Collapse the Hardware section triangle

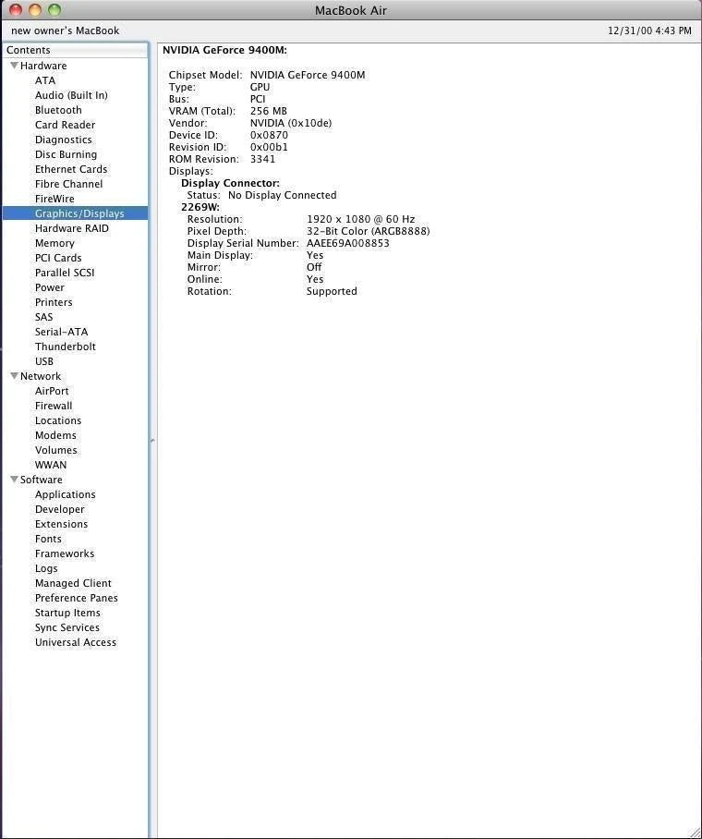[x=14, y=66]
